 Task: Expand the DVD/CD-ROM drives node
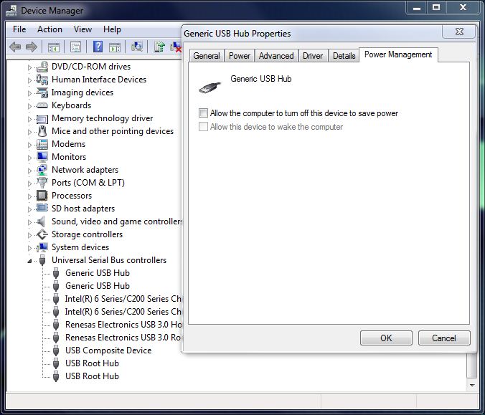click(x=29, y=67)
